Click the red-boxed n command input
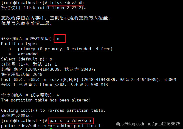 pyautogui.click(x=60, y=38)
